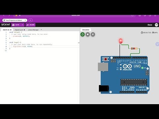Select the Simulation tab
Image resolution: width=159 pixels, height=119 pixels.
point(86,30)
